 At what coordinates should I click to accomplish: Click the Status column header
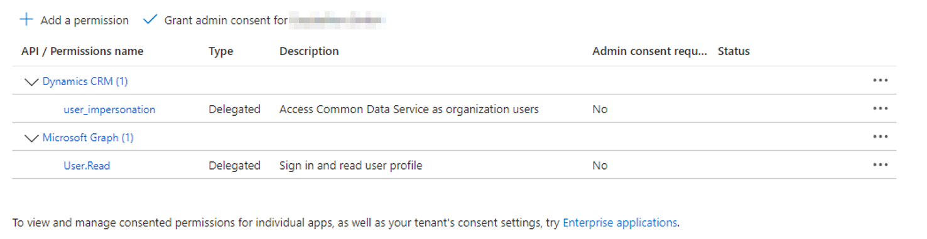(x=734, y=51)
